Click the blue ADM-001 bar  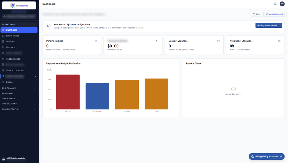[97, 96]
